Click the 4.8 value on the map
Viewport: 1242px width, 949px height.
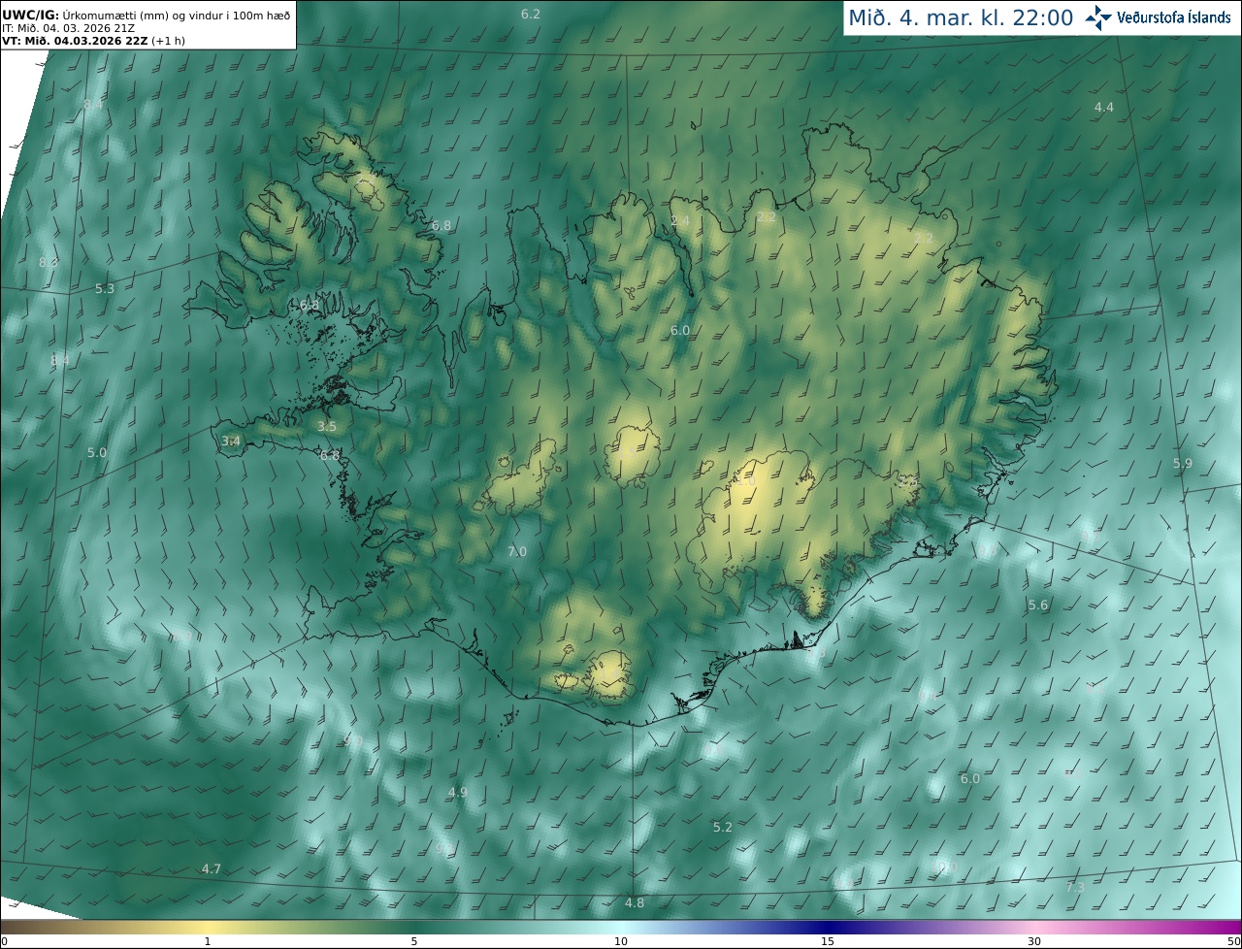tap(634, 902)
